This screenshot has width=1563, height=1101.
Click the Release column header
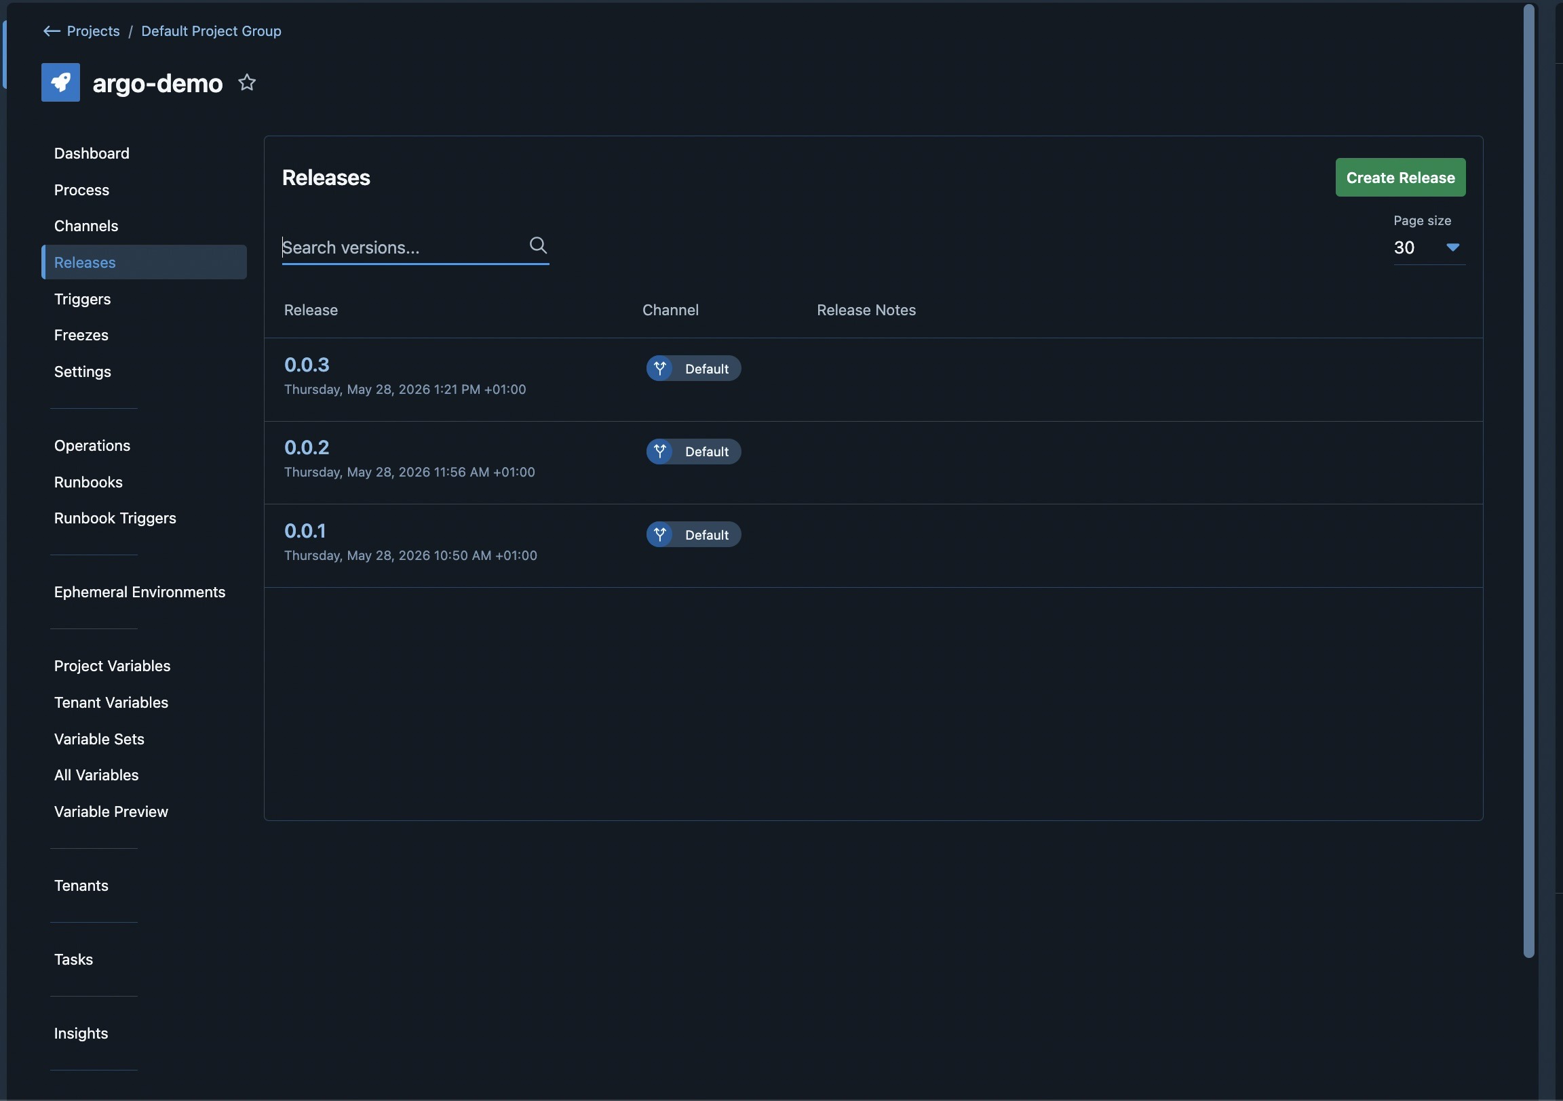(311, 311)
